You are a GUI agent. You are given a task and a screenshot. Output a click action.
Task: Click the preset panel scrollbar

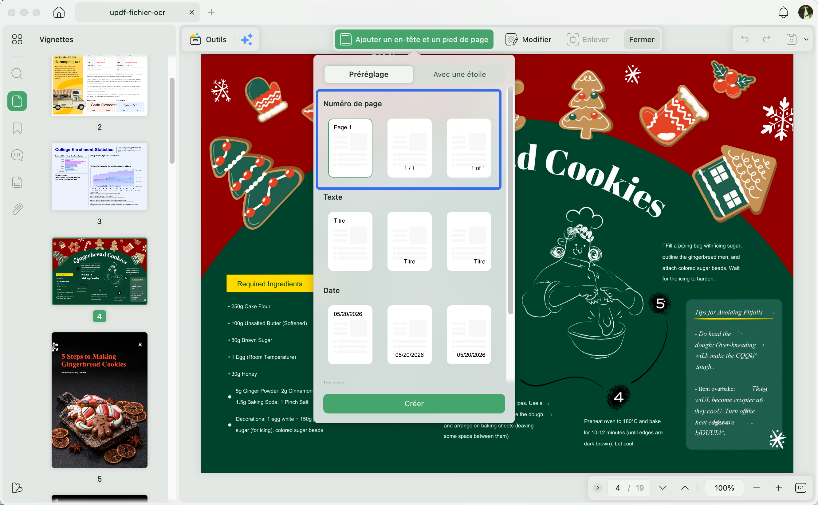(510, 200)
